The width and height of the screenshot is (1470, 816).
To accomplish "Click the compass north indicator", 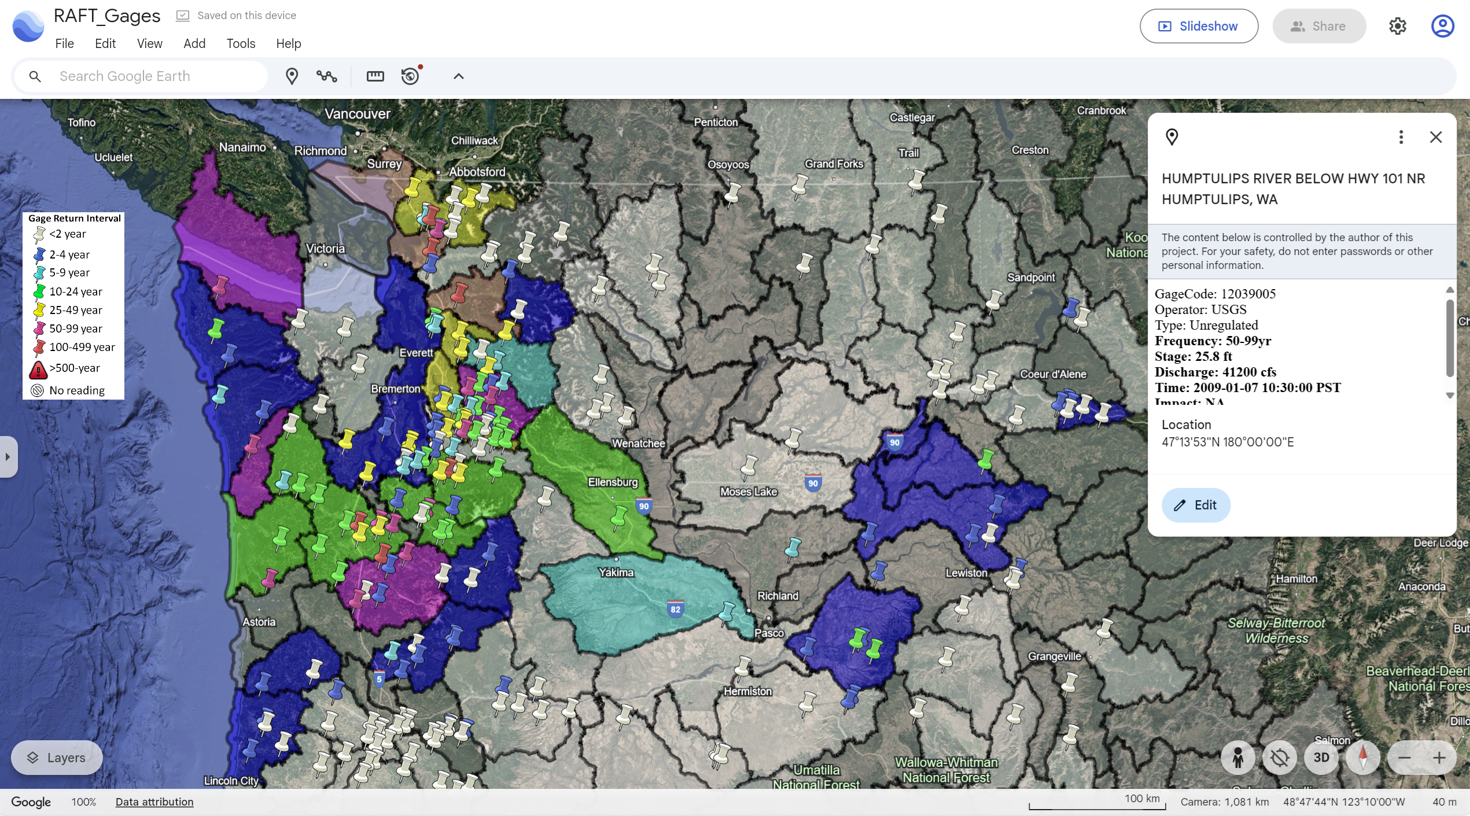I will [1362, 757].
